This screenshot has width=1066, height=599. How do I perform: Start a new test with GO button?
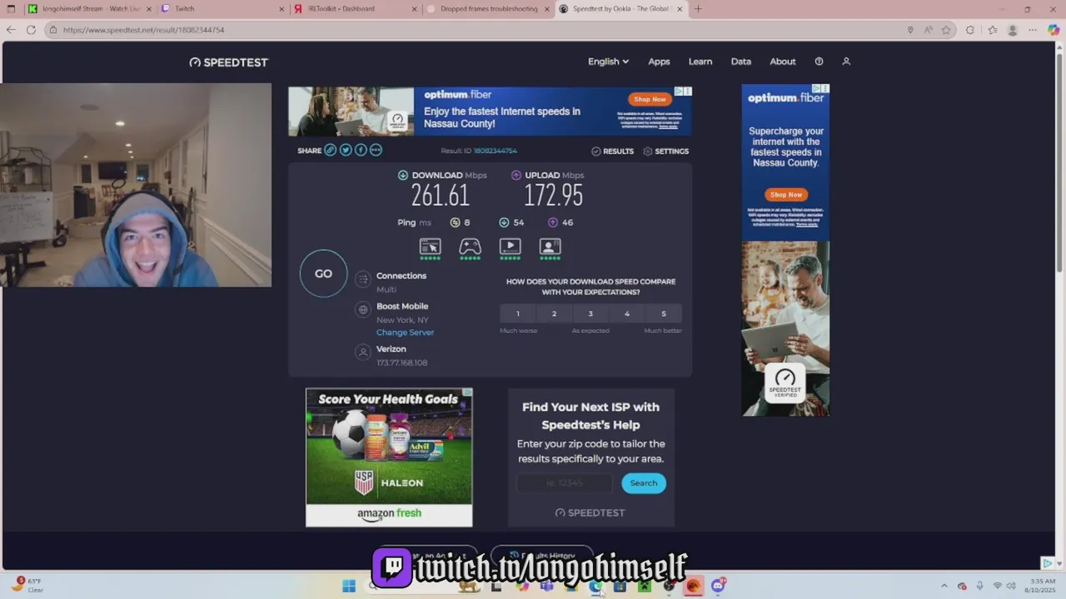(x=323, y=273)
